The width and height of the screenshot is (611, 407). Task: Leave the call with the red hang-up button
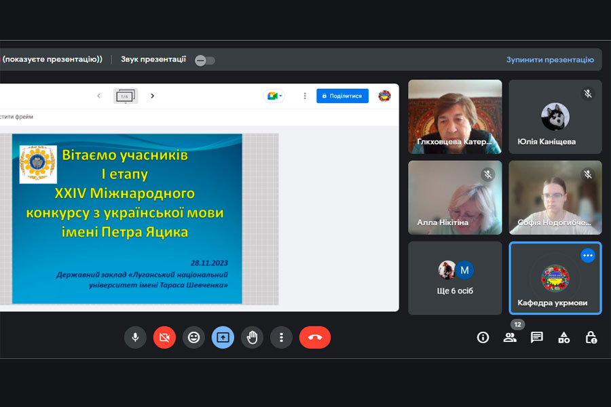click(x=315, y=337)
